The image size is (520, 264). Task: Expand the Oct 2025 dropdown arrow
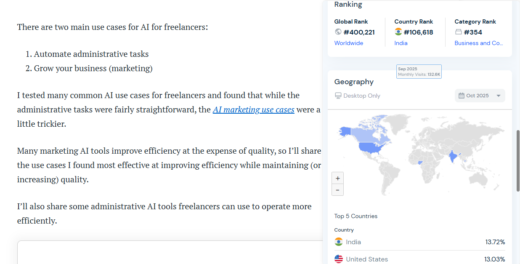(x=499, y=96)
